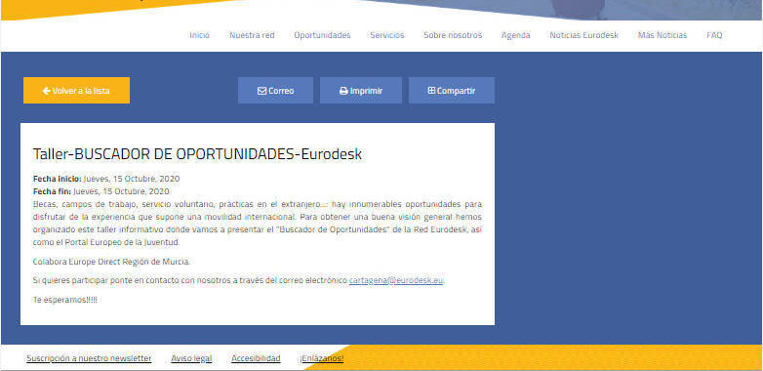
Task: Click the envelope icon on Correo button
Action: (261, 91)
